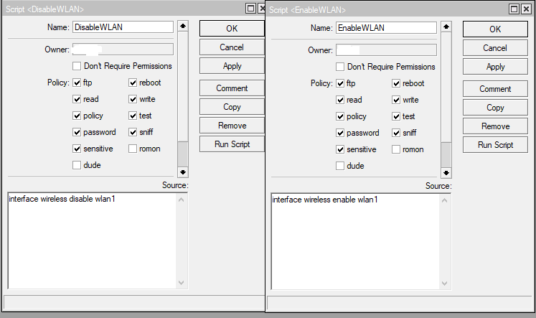Enable romon policy in EnableWLAN window
This screenshot has height=318, width=536.
[x=396, y=149]
